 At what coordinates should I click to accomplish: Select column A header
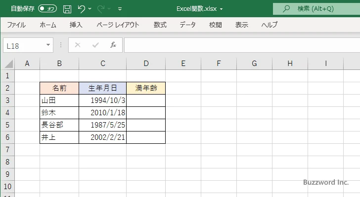click(27, 64)
